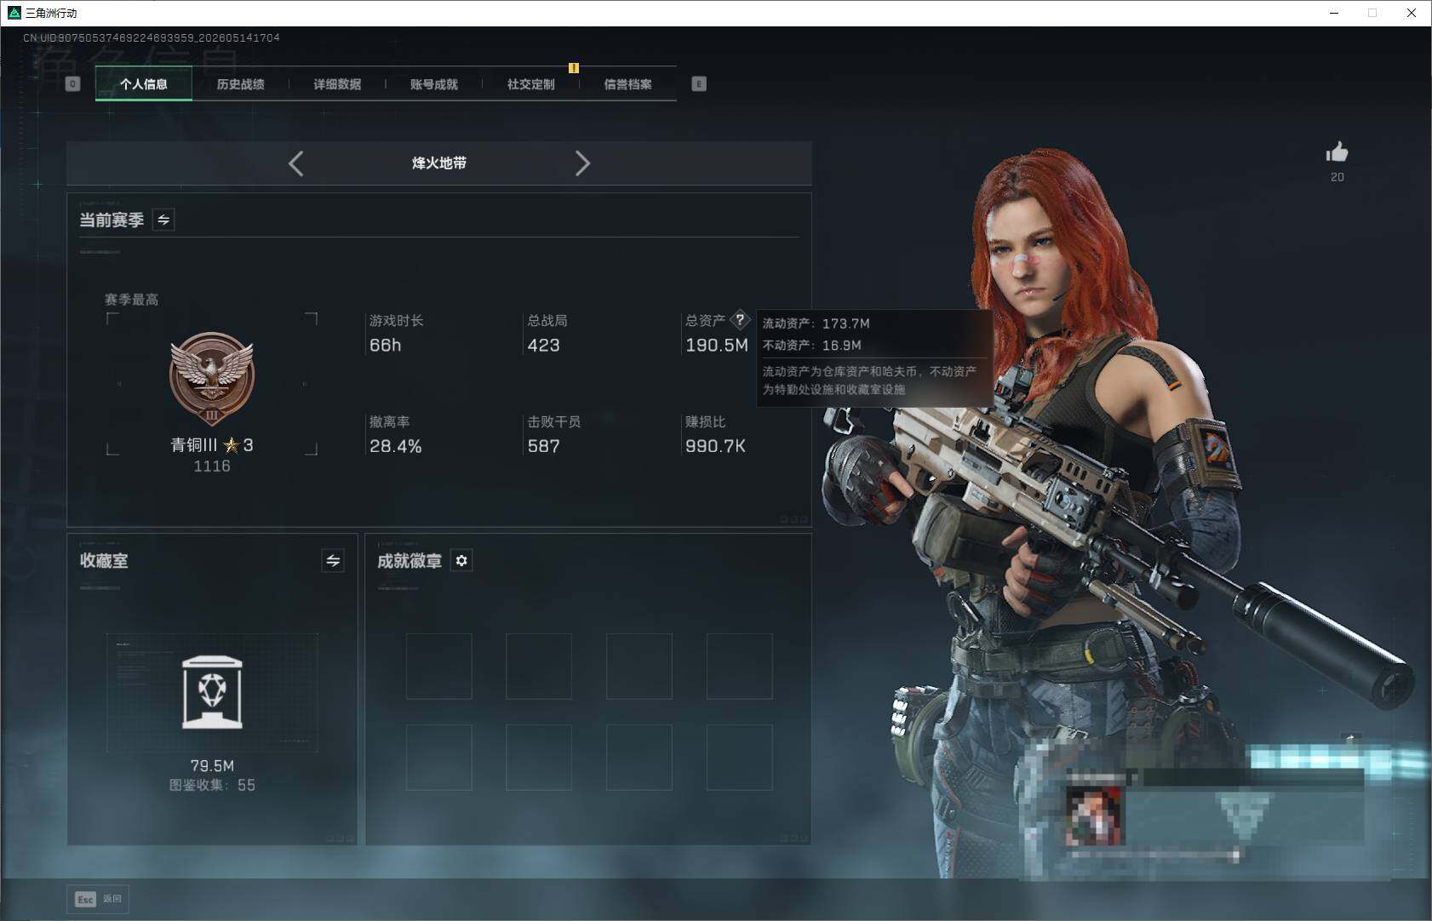
Task: Close the 三角洲行动 window
Action: [1412, 13]
